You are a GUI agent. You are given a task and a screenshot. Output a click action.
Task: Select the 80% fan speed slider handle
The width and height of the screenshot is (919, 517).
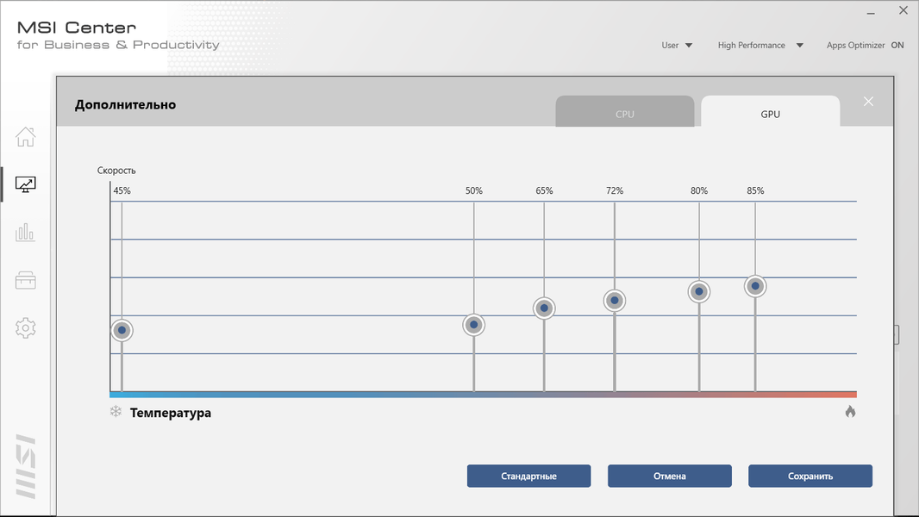tap(698, 291)
